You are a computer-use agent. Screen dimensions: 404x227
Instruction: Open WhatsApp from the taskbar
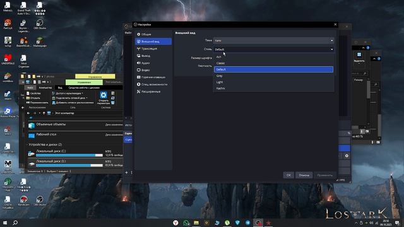pos(186,223)
